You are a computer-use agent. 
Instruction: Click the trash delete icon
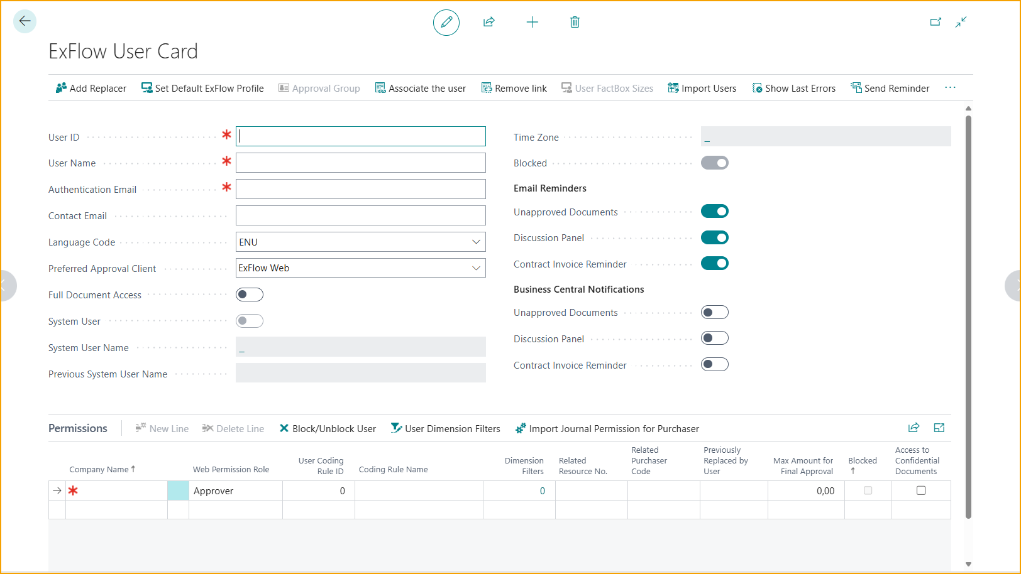575,23
